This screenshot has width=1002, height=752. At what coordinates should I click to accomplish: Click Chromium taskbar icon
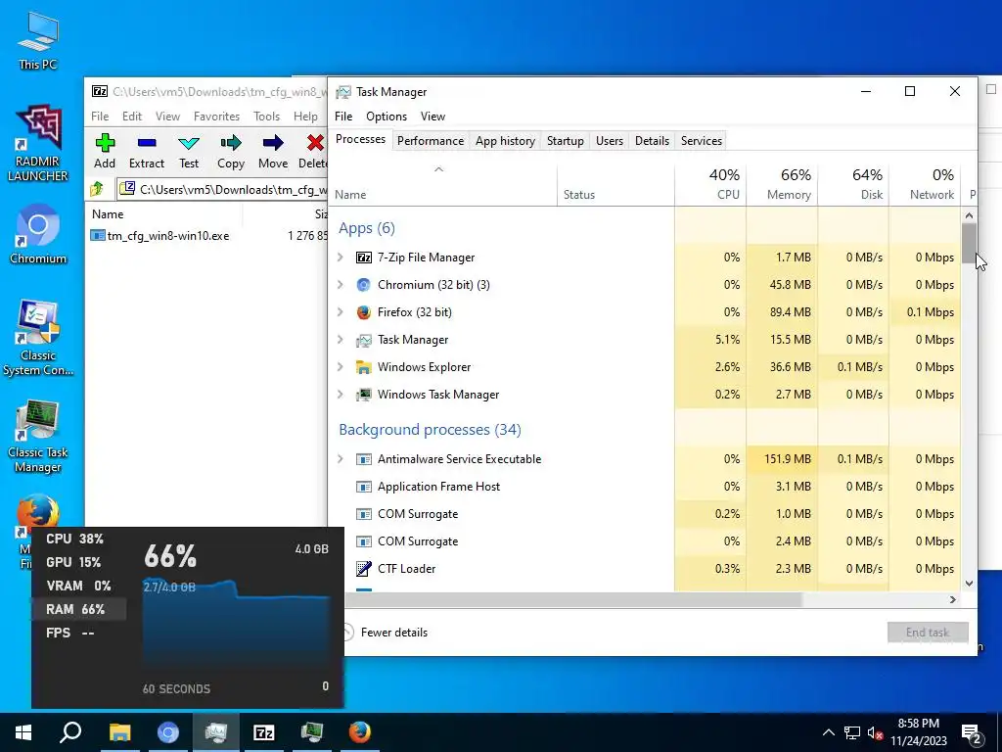point(168,732)
